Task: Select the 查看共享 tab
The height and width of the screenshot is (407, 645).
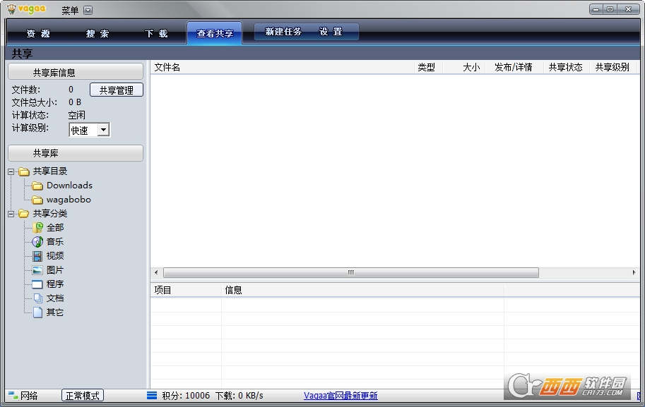Action: [214, 33]
